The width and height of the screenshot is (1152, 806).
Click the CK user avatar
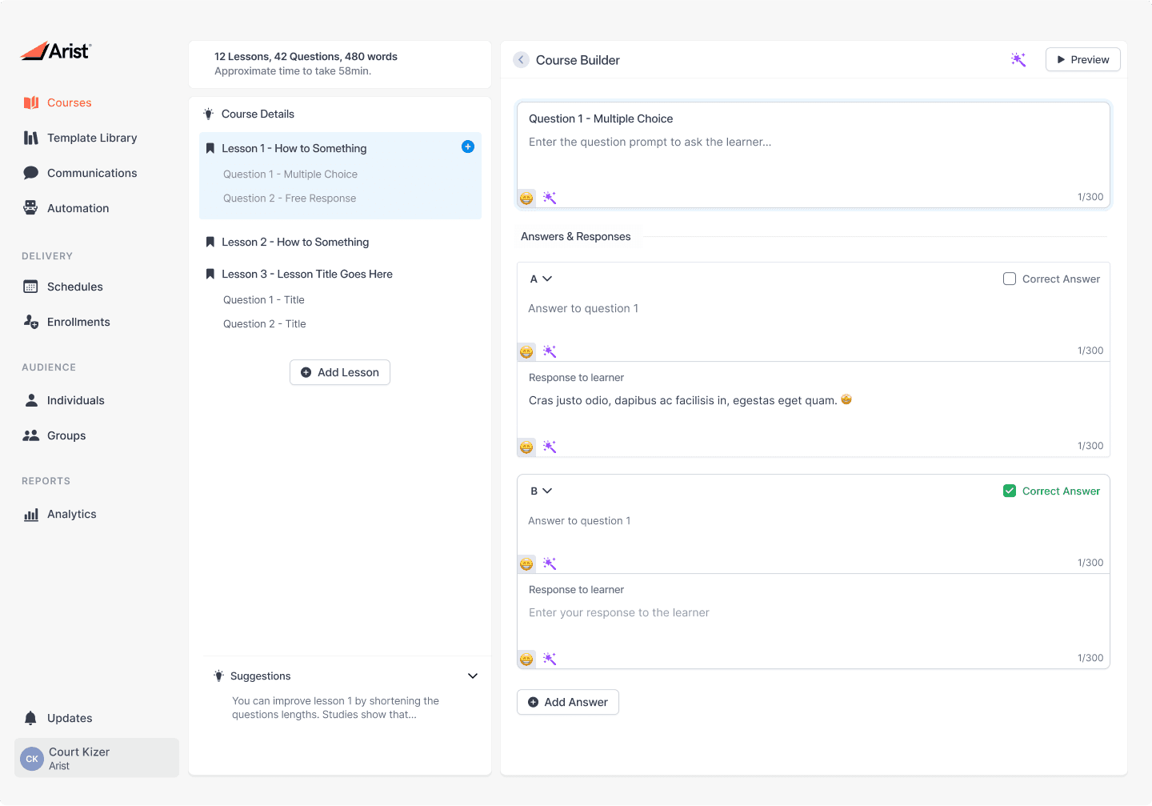(x=32, y=759)
